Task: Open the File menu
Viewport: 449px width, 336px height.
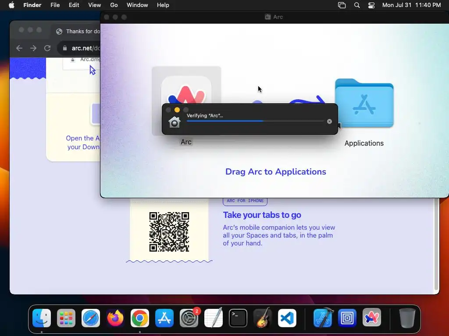Action: pyautogui.click(x=55, y=5)
